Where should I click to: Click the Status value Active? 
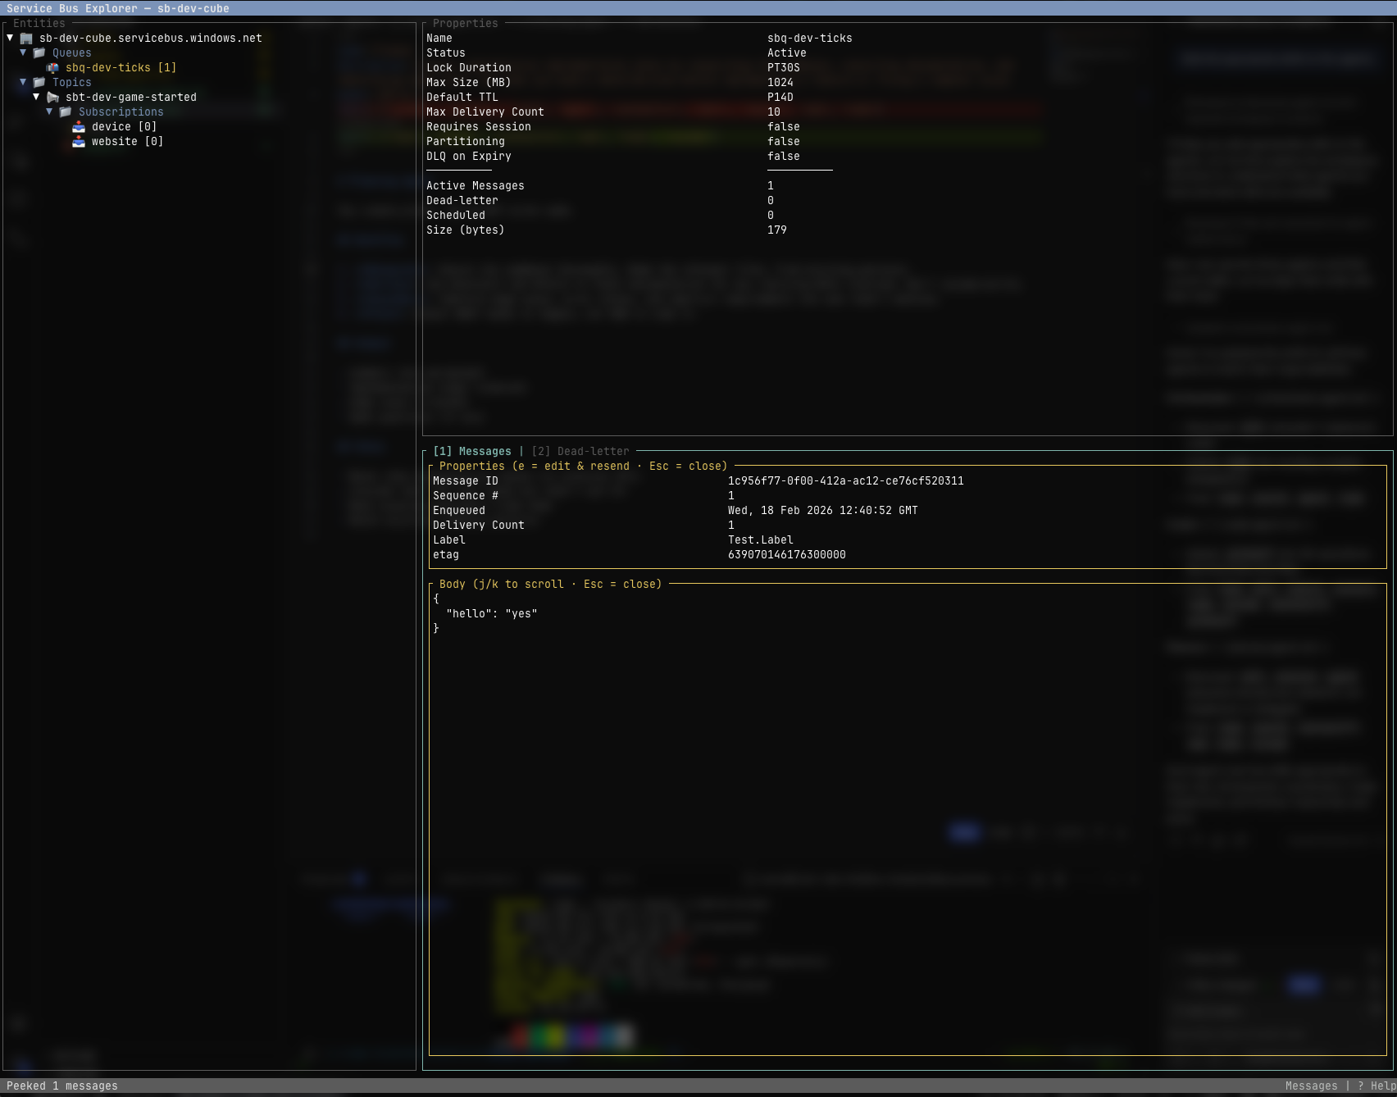click(x=787, y=53)
